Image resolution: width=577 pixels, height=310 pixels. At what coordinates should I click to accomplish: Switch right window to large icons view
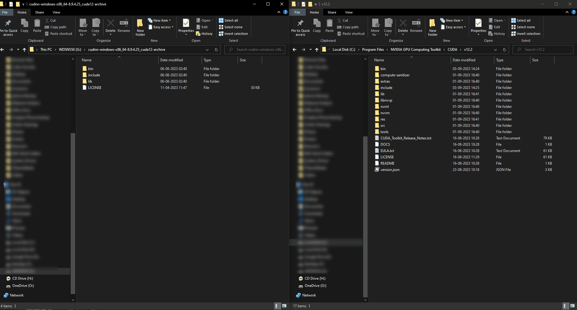tap(572, 306)
